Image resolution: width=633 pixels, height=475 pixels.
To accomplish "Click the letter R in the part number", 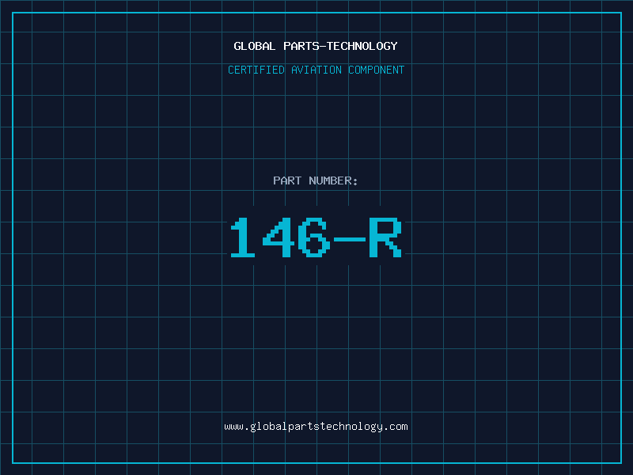I will [x=386, y=237].
